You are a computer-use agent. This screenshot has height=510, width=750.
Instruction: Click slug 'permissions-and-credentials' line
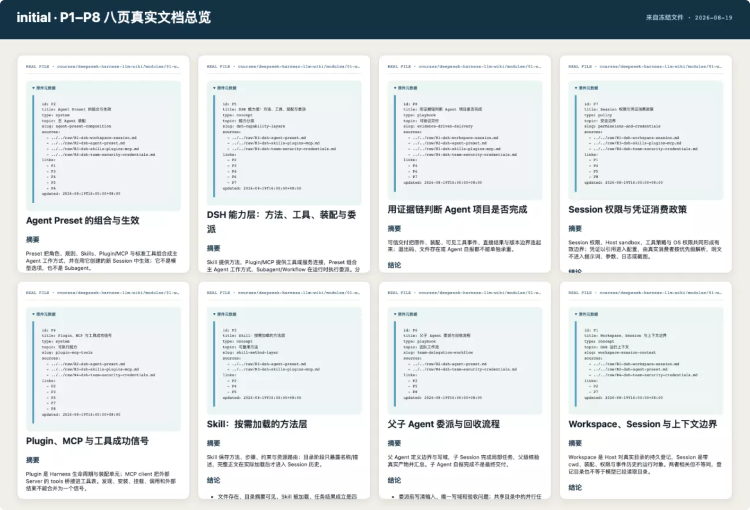point(622,126)
